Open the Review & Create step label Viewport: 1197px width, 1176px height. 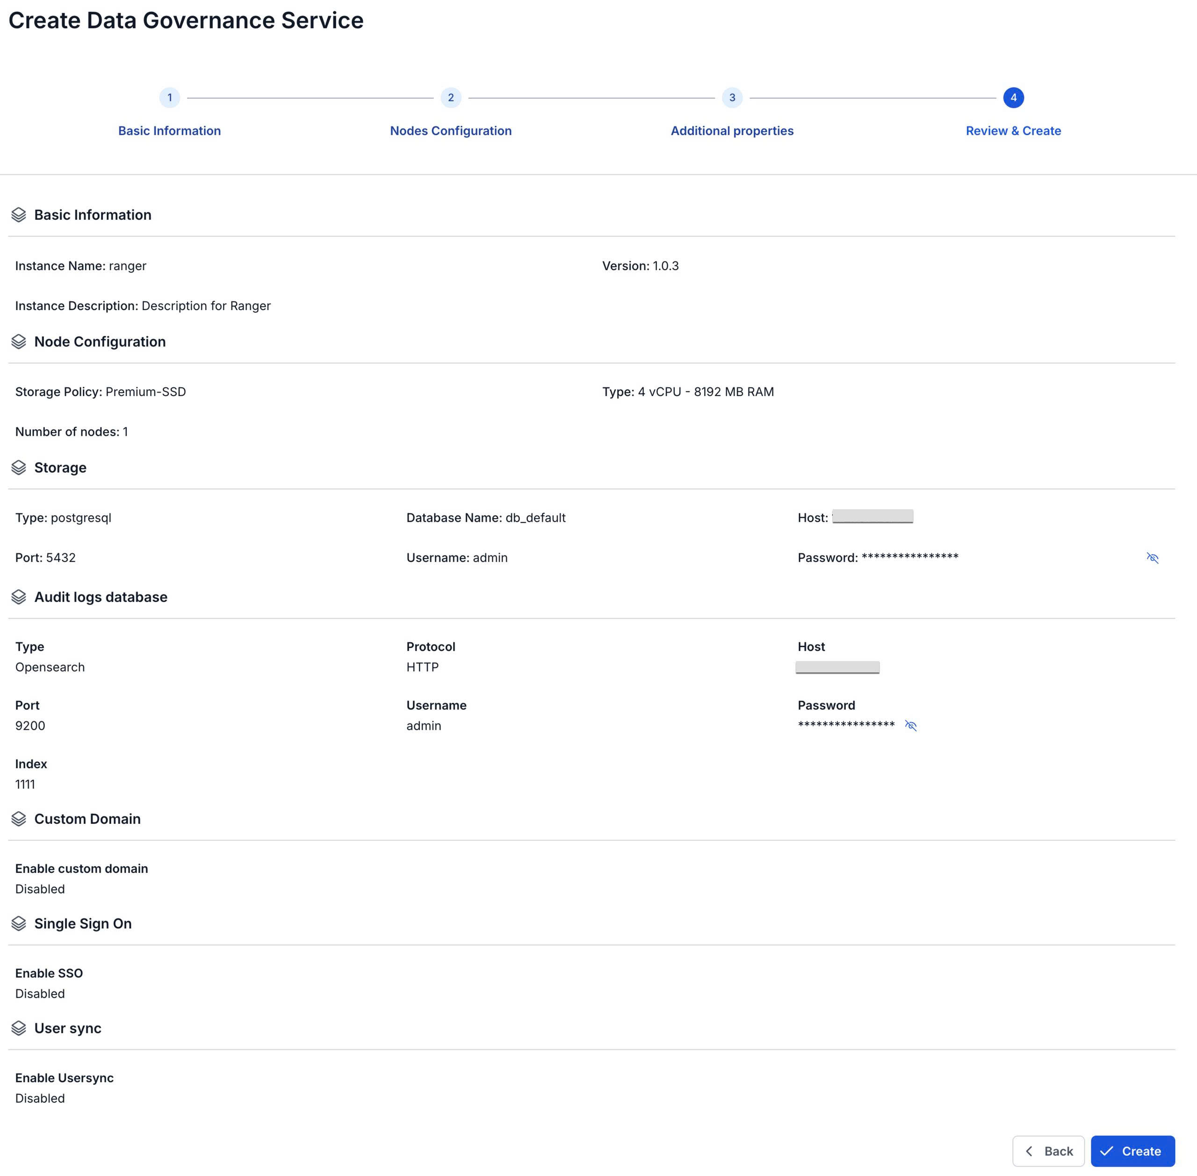tap(1014, 131)
